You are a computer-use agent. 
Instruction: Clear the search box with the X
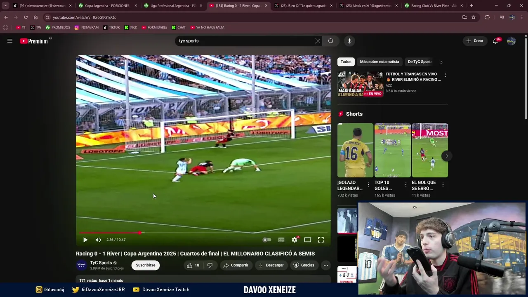click(x=317, y=41)
